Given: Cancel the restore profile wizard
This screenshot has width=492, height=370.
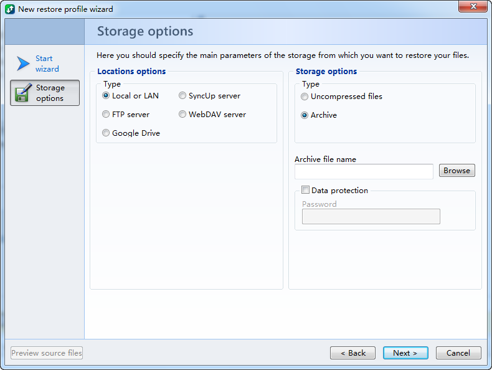Looking at the screenshot, I should click(458, 353).
